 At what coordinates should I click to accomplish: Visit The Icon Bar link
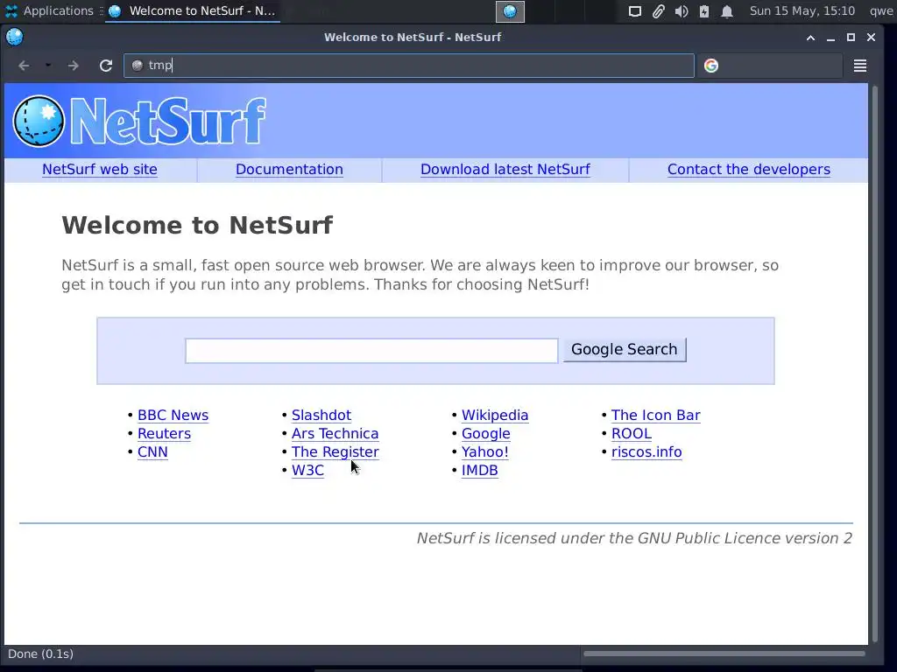[x=655, y=416]
